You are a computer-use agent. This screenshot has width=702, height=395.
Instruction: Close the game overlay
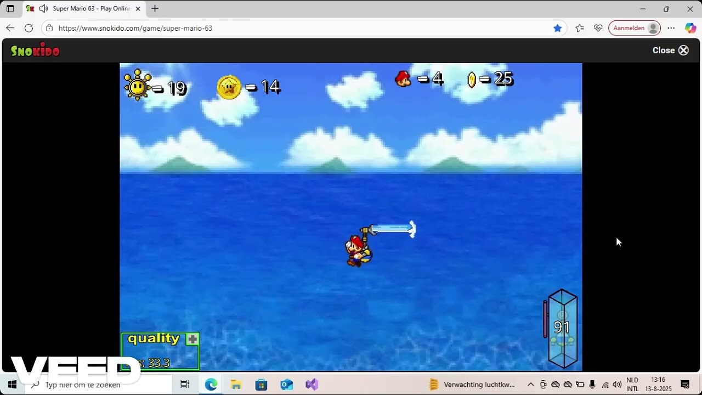pyautogui.click(x=670, y=50)
